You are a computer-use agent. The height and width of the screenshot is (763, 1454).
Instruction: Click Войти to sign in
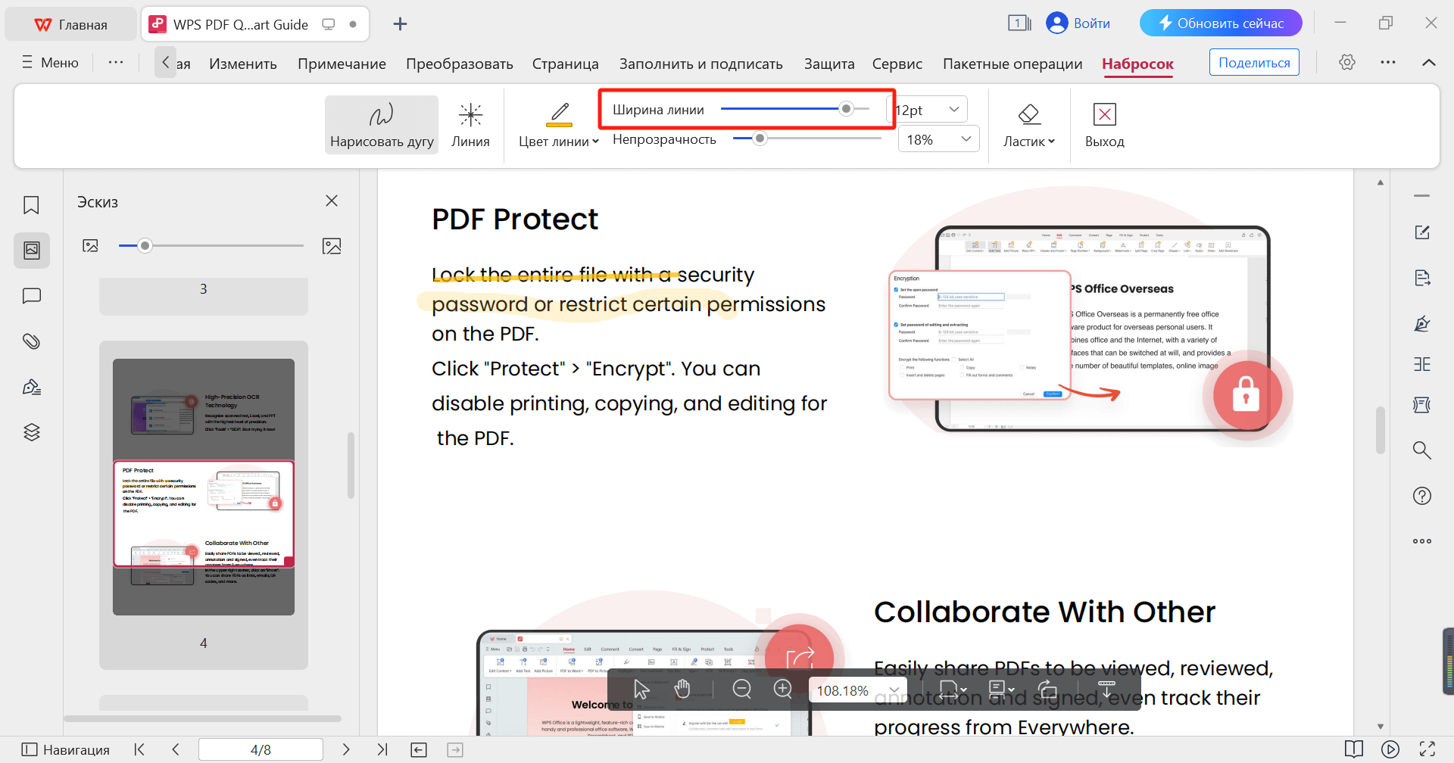(1078, 23)
